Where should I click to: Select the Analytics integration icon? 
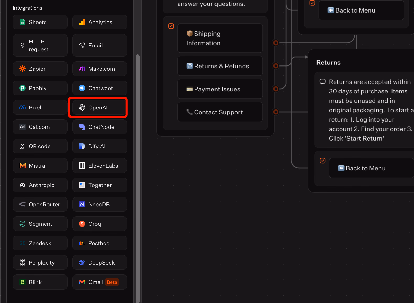click(82, 22)
